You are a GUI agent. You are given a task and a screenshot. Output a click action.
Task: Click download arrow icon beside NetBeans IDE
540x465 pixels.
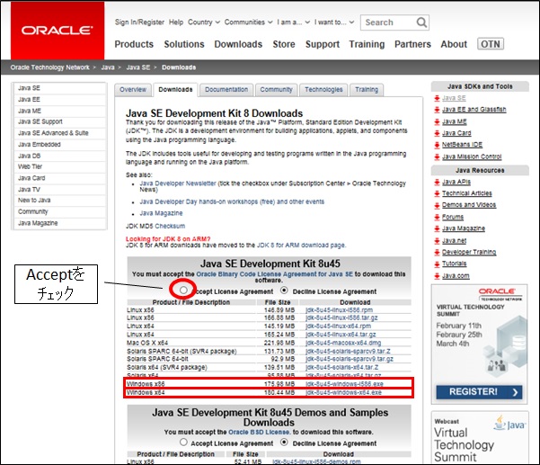click(437, 145)
